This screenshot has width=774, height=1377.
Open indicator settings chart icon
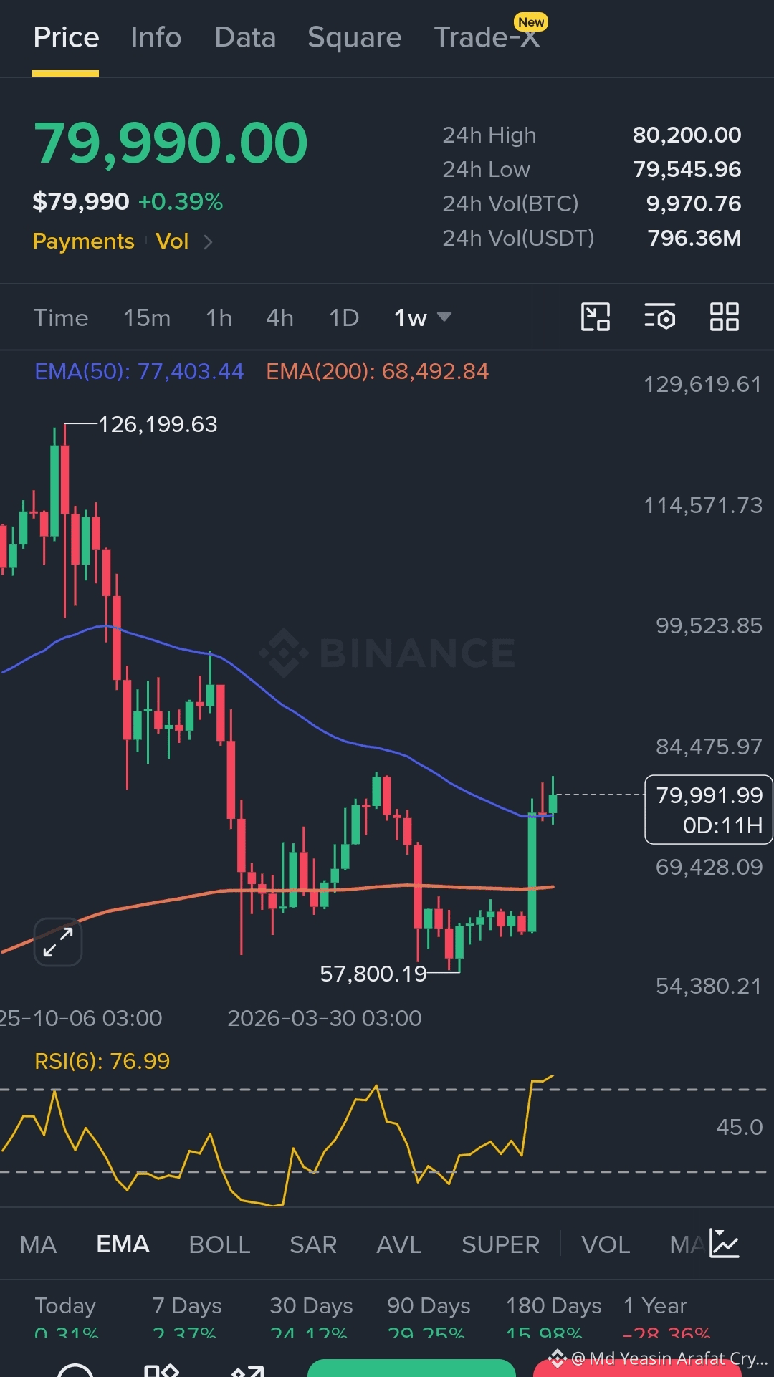(724, 1244)
